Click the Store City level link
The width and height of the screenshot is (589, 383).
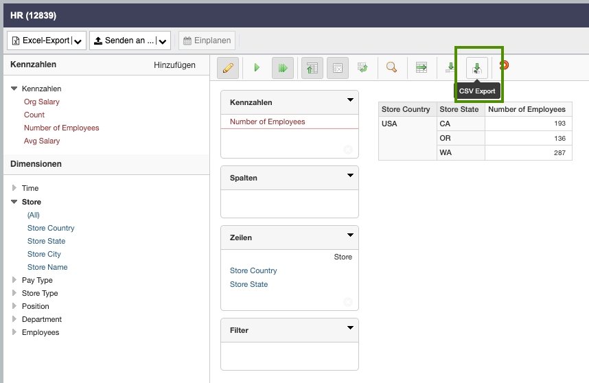pos(44,254)
